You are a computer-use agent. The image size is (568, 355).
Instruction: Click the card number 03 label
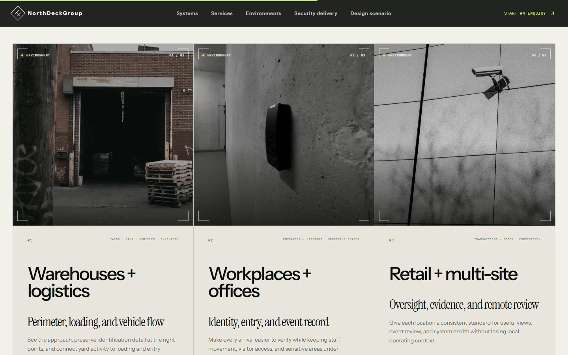[x=391, y=240]
